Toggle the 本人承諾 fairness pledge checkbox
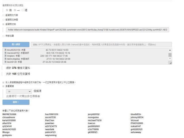 pyautogui.click(x=3, y=82)
